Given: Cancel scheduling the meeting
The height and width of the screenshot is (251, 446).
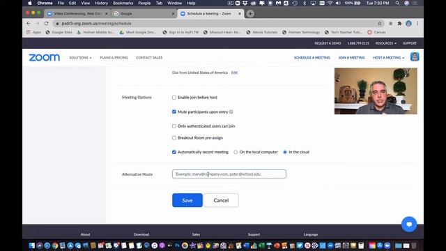Looking at the screenshot, I should (x=221, y=200).
